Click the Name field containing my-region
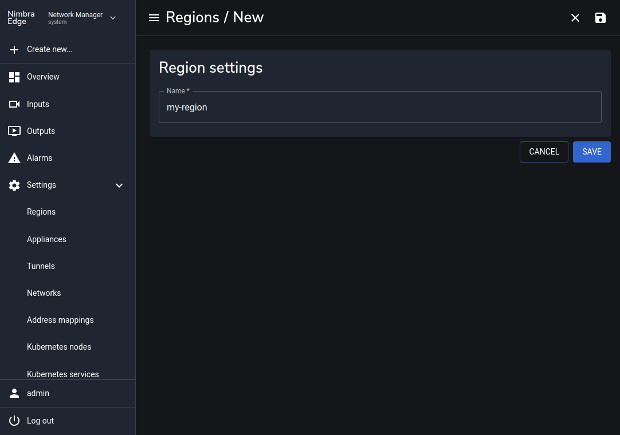The image size is (620, 435). click(380, 107)
